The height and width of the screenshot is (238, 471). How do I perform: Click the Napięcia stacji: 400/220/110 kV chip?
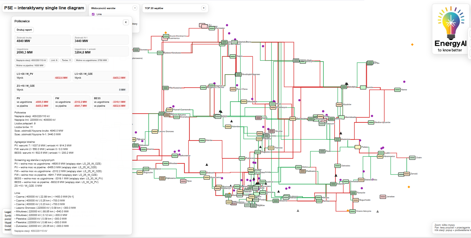pyautogui.click(x=31, y=60)
